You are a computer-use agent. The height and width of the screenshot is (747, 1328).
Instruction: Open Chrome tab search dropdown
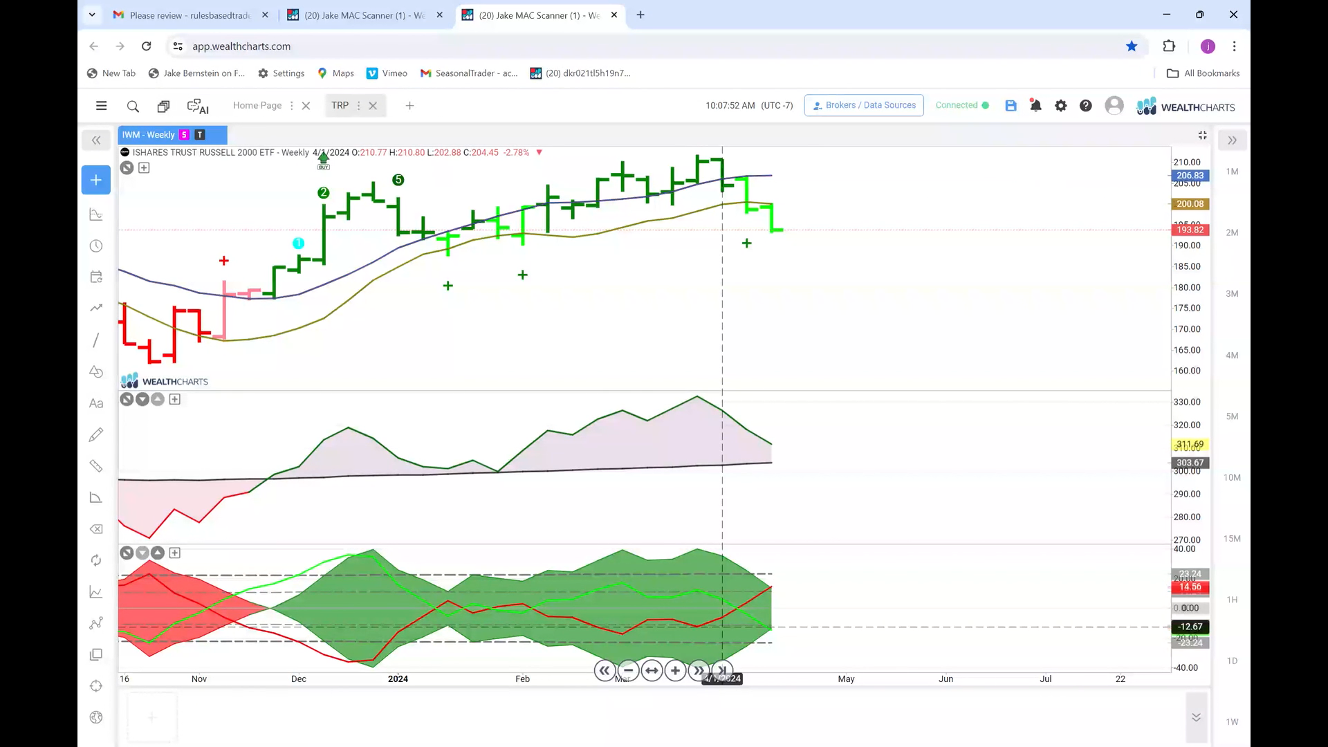point(92,15)
